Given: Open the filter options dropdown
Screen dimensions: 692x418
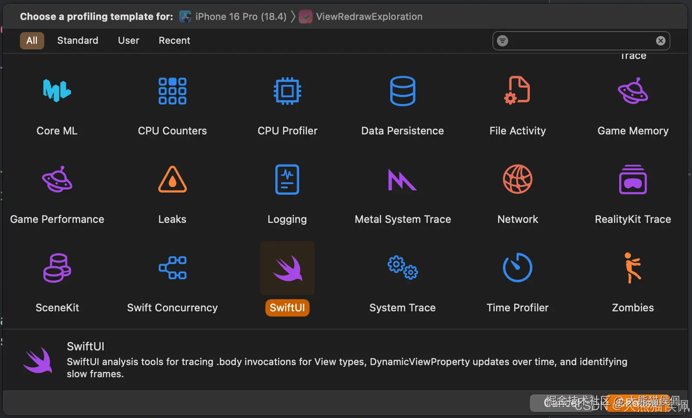Looking at the screenshot, I should click(503, 41).
